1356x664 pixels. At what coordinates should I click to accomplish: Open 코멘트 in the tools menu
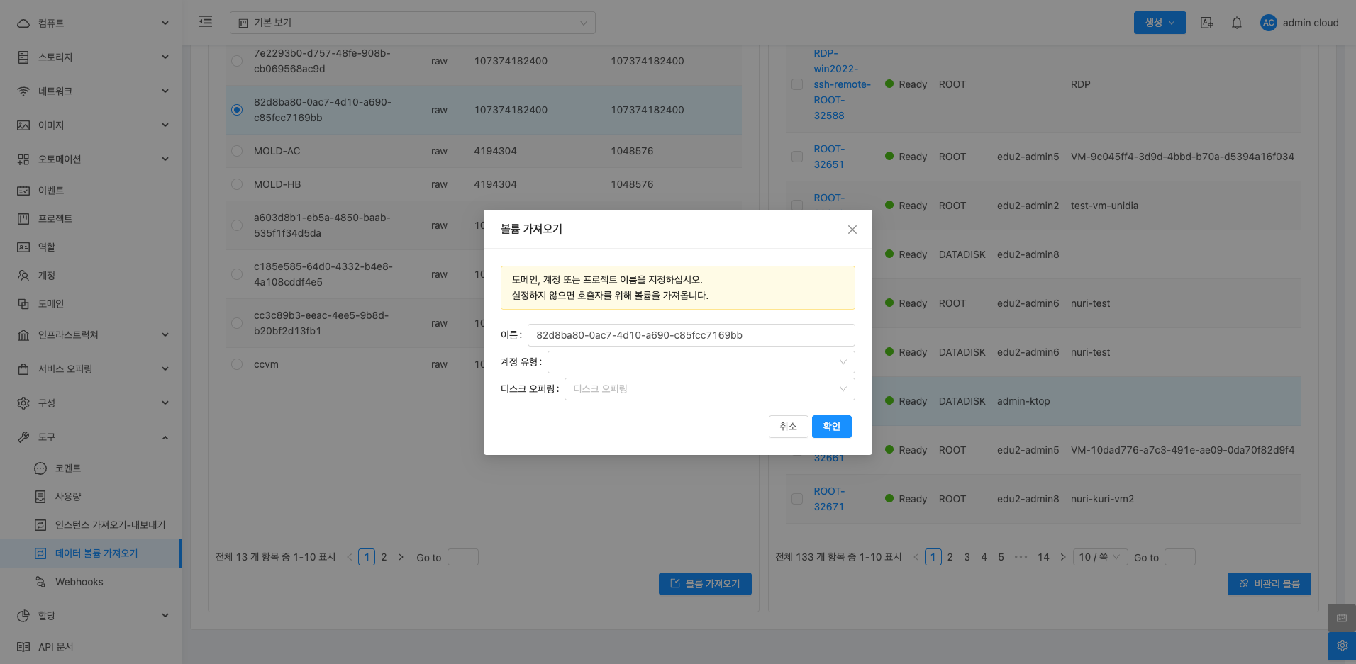[68, 468]
